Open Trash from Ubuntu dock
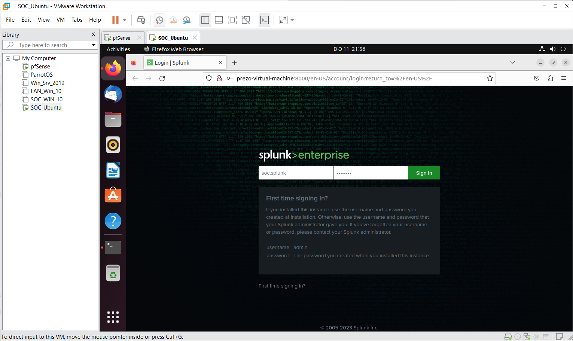 pos(113,273)
